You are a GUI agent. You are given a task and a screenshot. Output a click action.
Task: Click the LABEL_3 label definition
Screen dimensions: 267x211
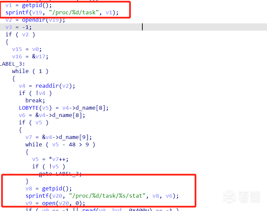(x=12, y=64)
